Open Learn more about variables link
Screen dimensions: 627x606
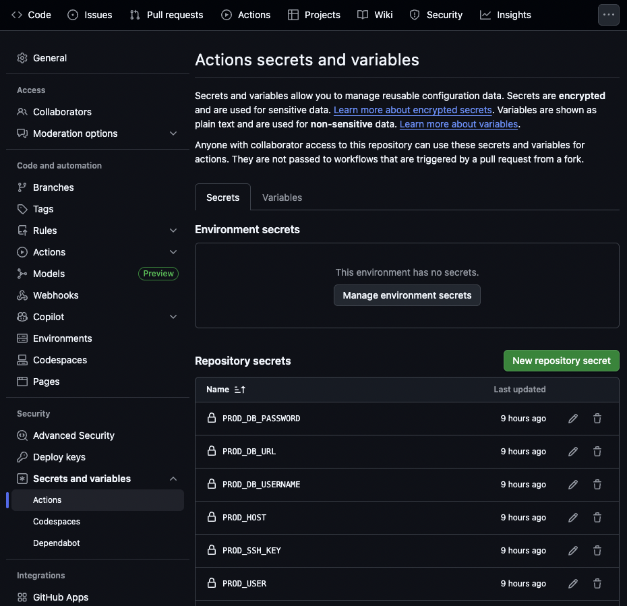pos(458,124)
